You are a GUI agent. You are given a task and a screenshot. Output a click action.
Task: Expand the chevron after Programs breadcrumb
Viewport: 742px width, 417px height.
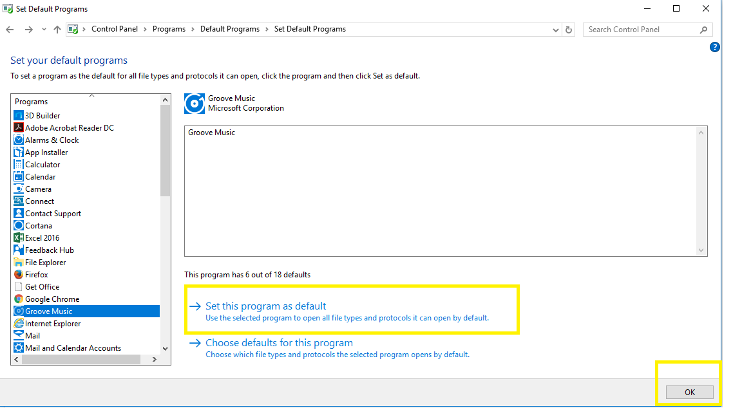pos(193,30)
